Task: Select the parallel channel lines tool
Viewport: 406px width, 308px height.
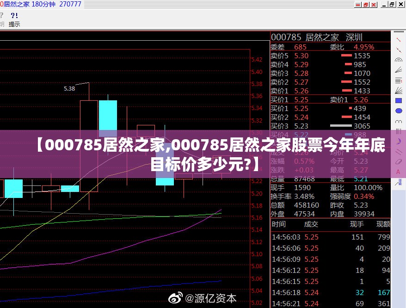Action: (399, 152)
